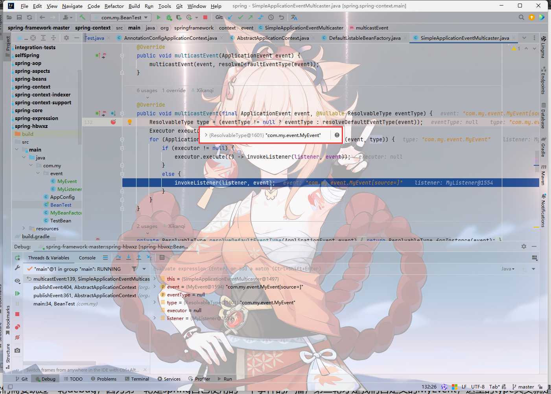551x394 pixels.
Task: Collapse the 'main' folder in project tree
Action: click(x=17, y=150)
